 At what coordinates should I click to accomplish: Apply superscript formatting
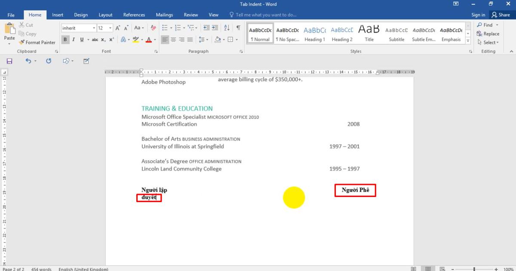coord(111,40)
